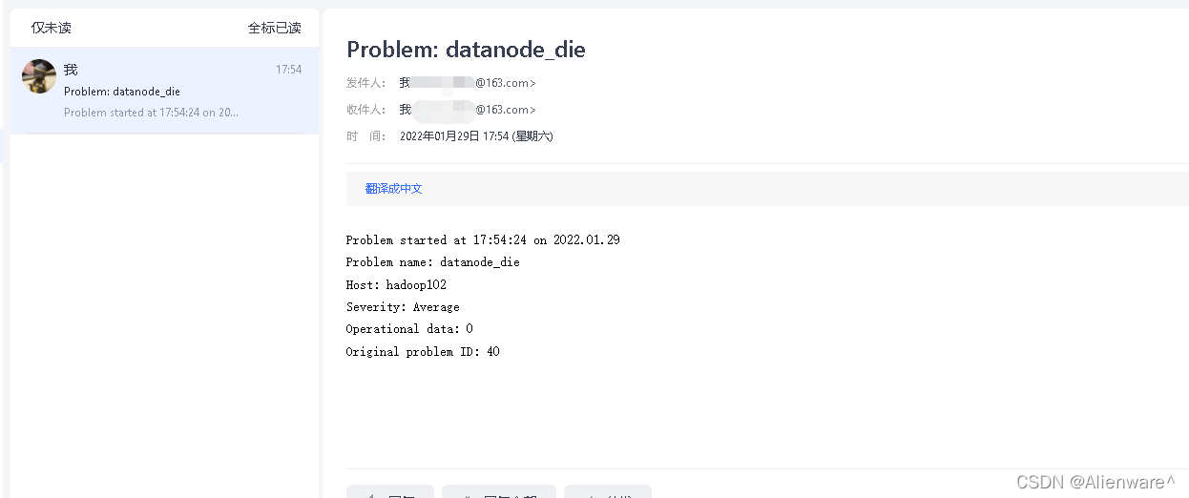Click the recipient address after 收件人
1189x498 pixels.
coord(468,110)
